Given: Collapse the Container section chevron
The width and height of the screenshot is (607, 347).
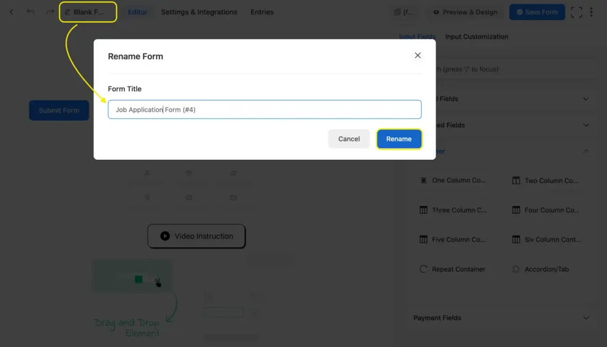Looking at the screenshot, I should point(586,152).
